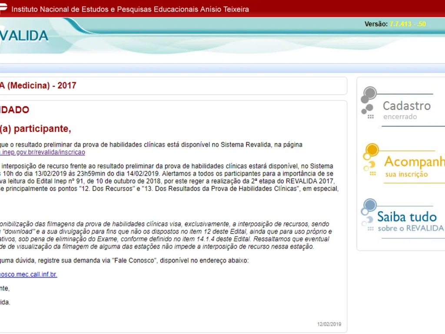Click the inep.gov.br/revalida/inscricao hyperlink
The width and height of the screenshot is (445, 334).
coord(42,152)
